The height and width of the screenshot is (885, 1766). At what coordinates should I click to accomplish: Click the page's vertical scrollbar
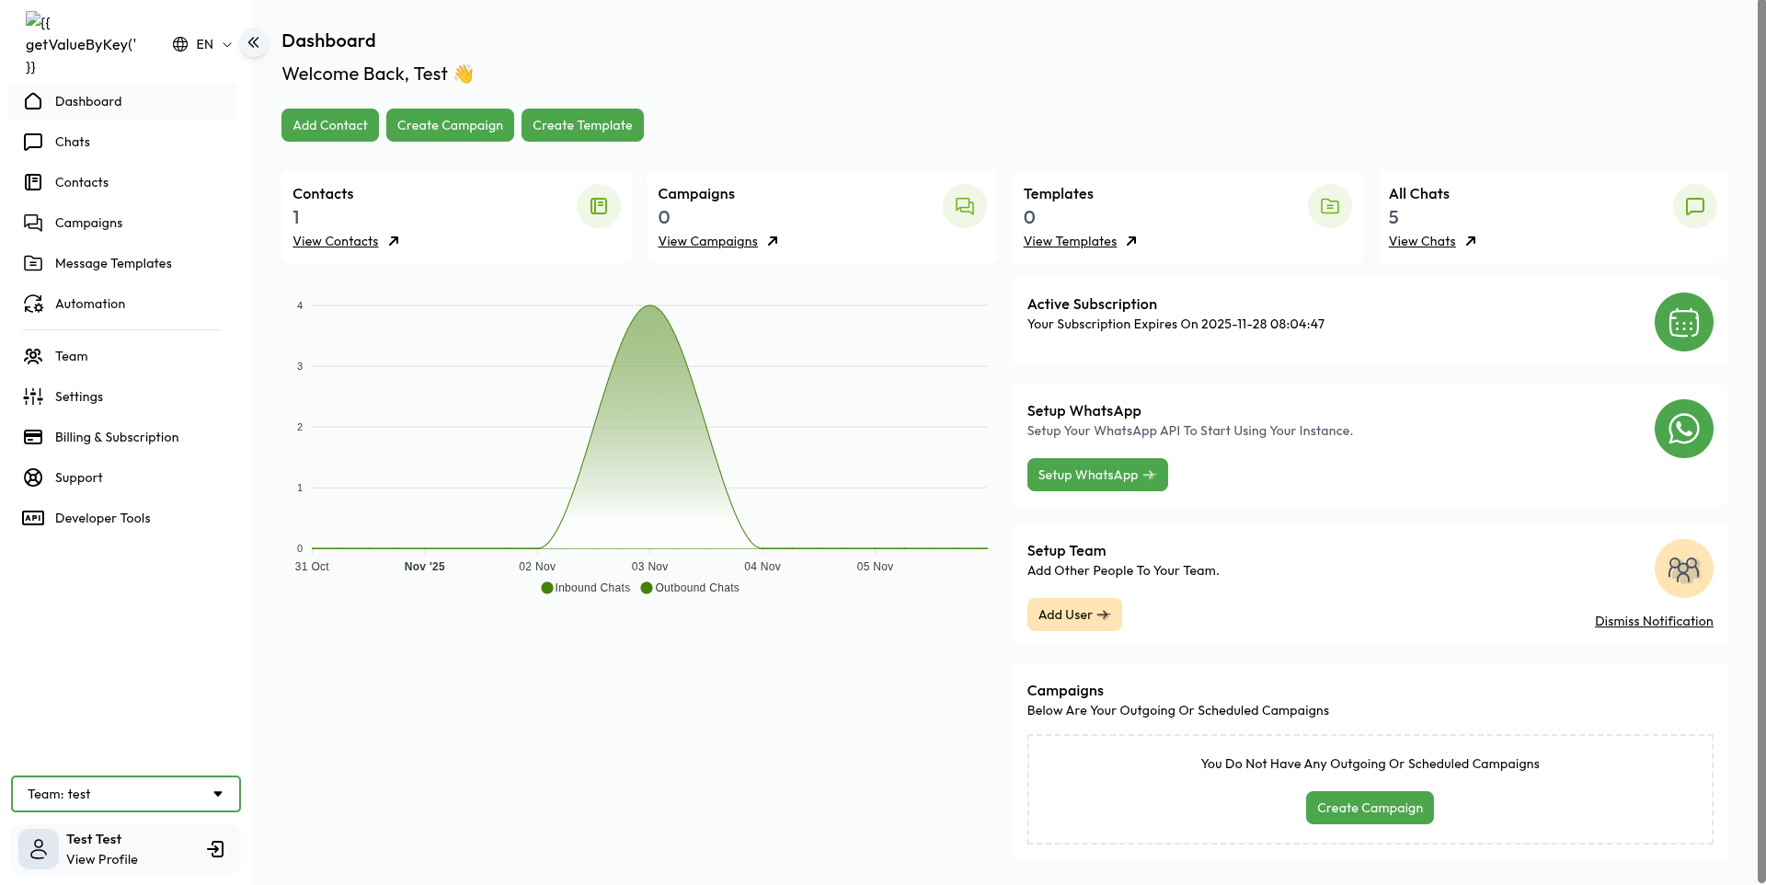(x=1760, y=442)
